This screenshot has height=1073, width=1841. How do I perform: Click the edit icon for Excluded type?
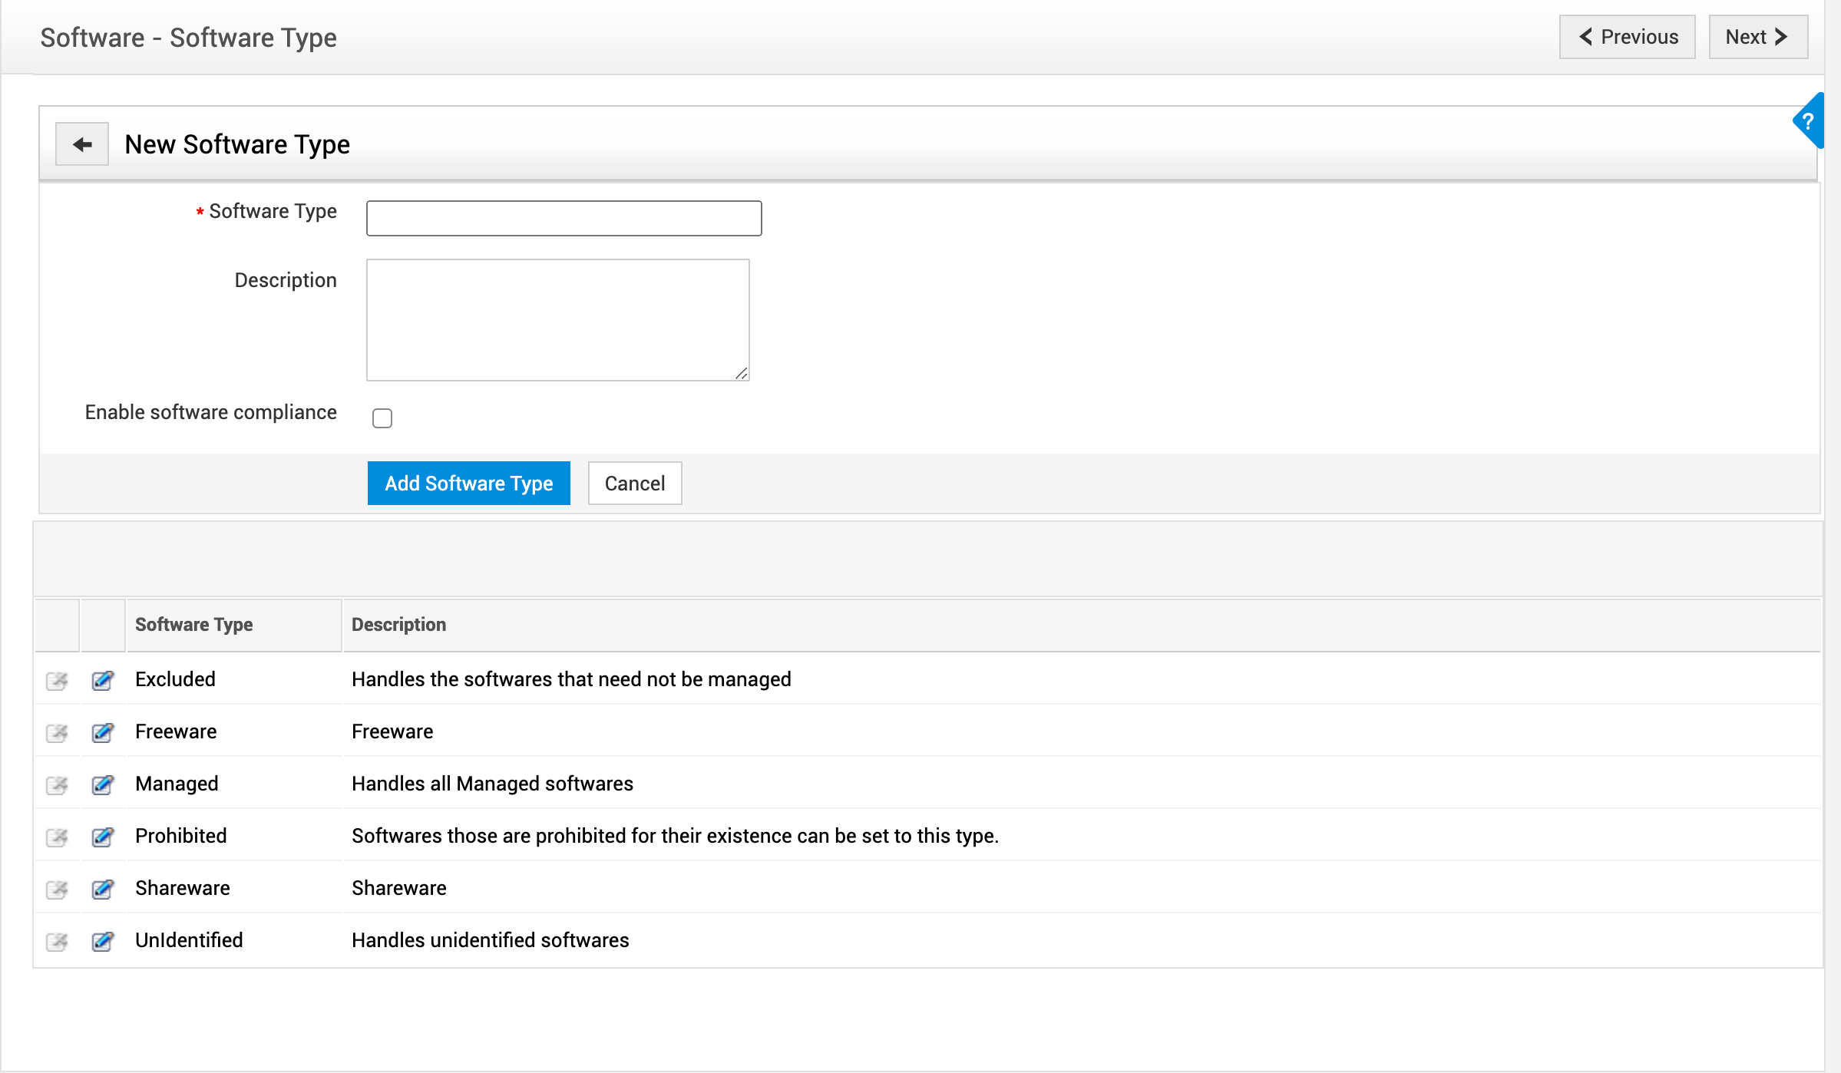coord(101,679)
